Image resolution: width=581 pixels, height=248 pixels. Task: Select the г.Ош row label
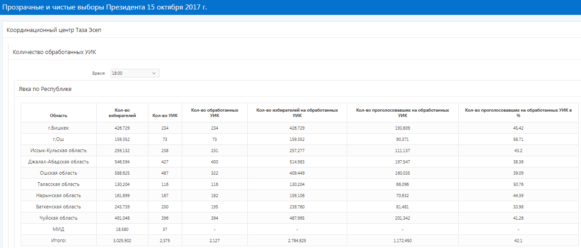(58, 139)
